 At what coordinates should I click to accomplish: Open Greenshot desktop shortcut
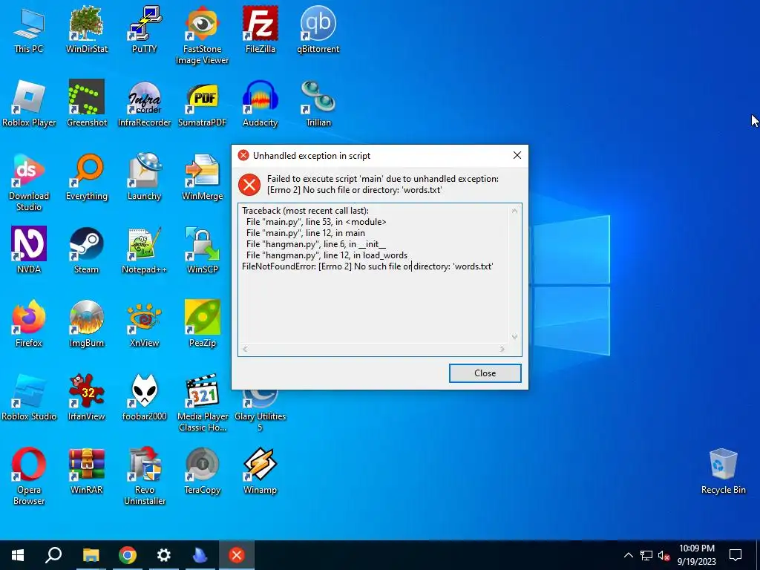tap(87, 104)
